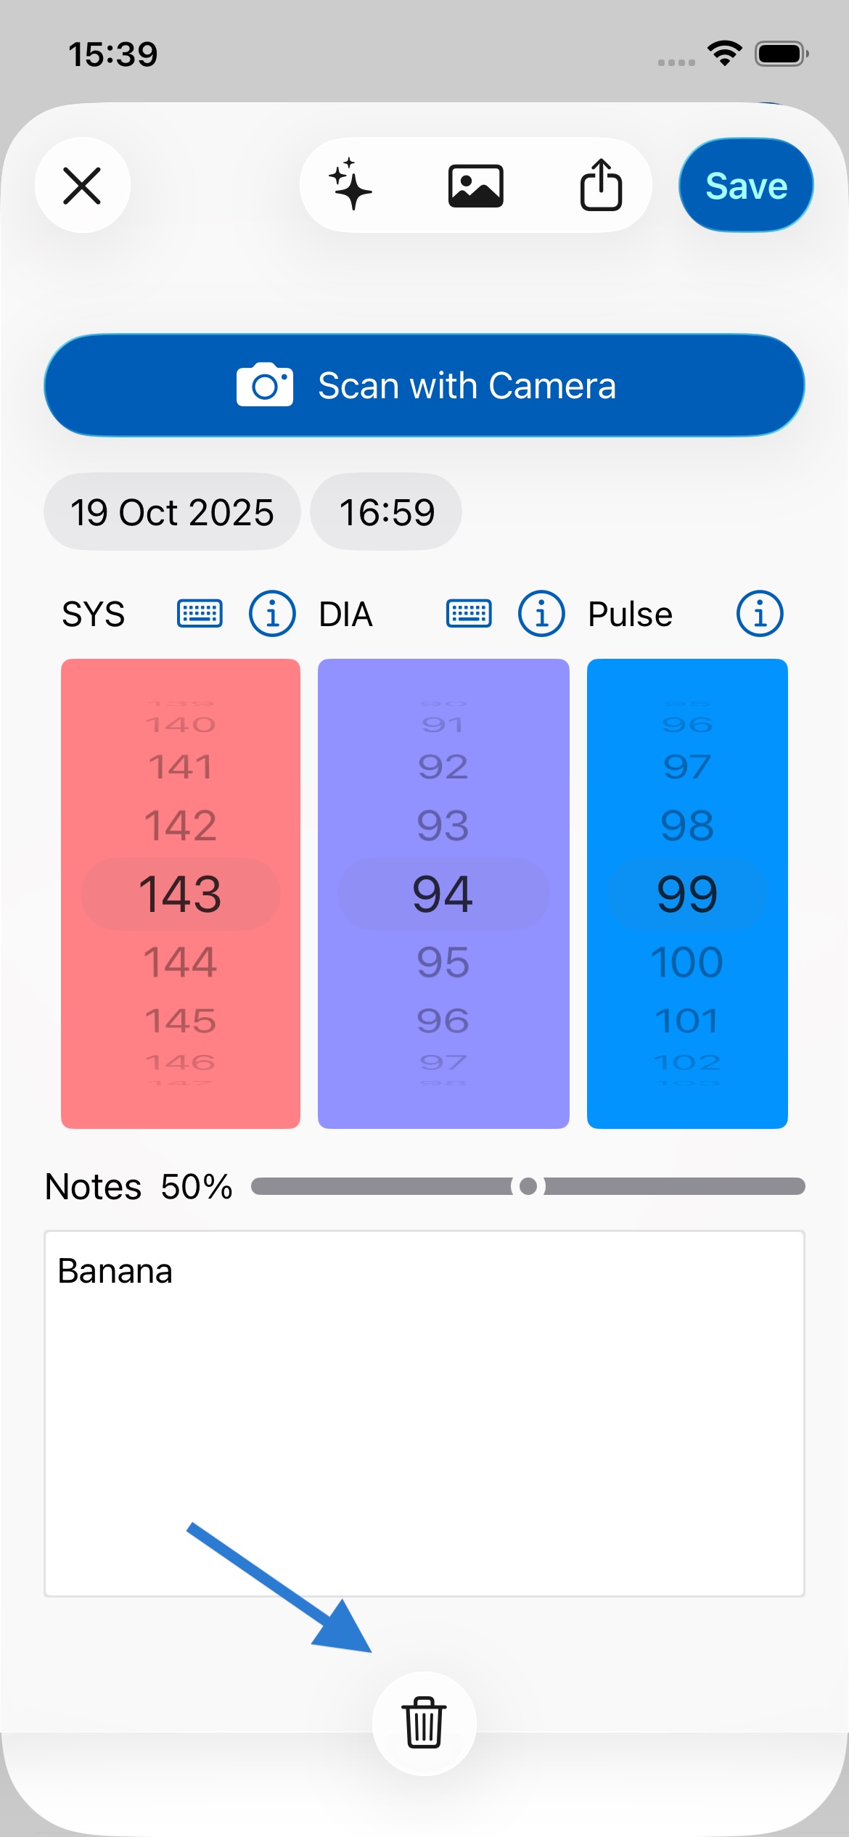Tap Scan with Camera button
849x1837 pixels.
(424, 385)
